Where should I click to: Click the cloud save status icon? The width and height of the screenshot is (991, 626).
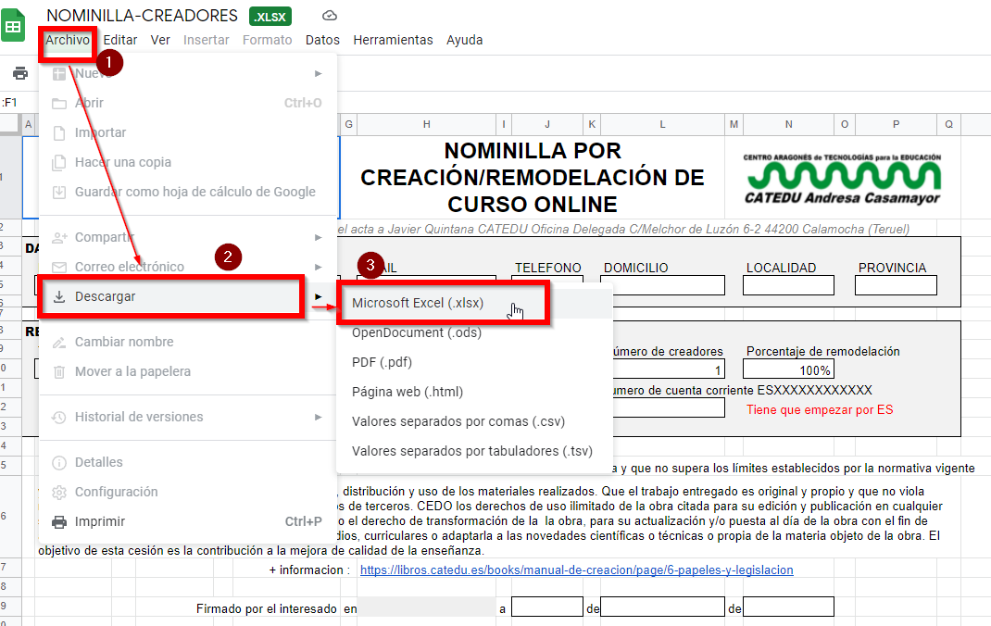(x=330, y=16)
